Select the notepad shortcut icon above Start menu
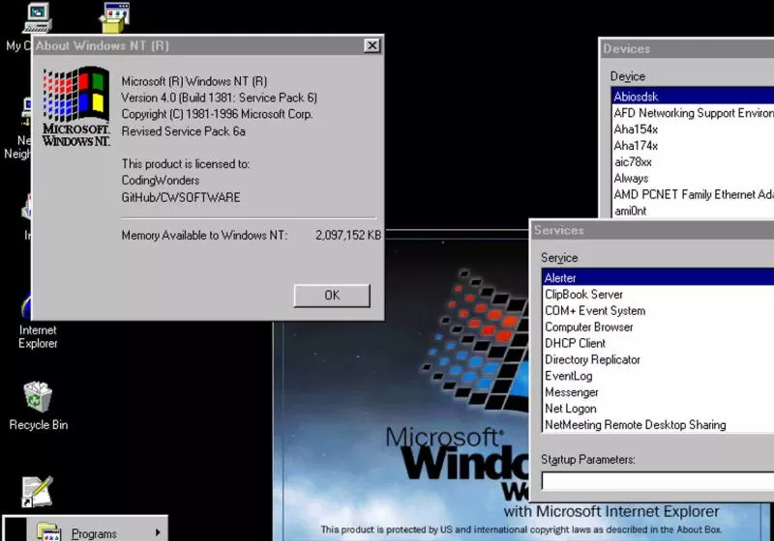The image size is (774, 541). pyautogui.click(x=37, y=491)
